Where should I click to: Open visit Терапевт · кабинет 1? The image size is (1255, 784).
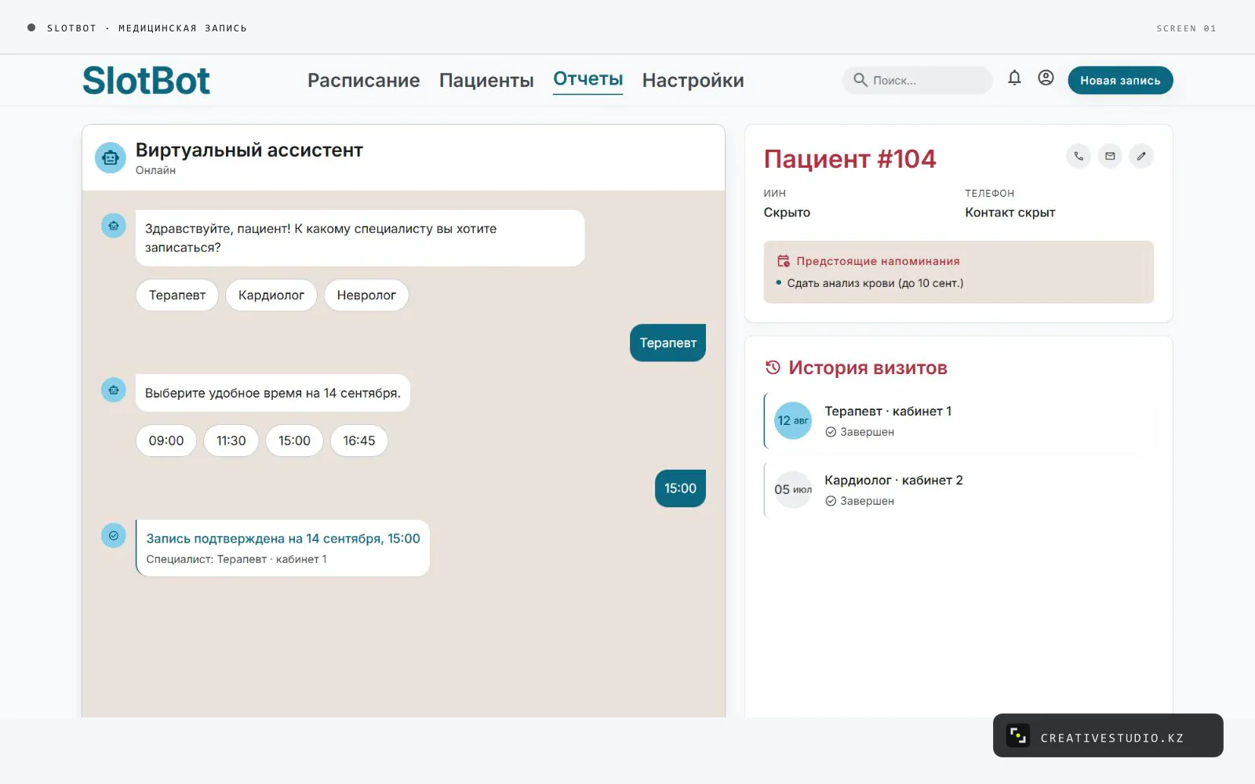click(959, 421)
